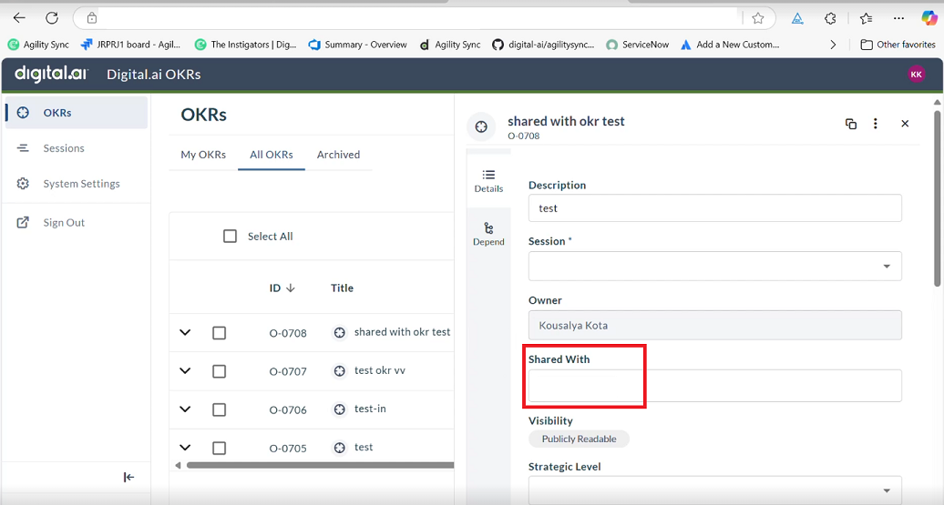Open the vertical ellipsis menu in OKR panel
This screenshot has width=944, height=505.
tap(876, 123)
